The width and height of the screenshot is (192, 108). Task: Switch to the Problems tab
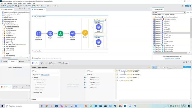pos(53,63)
